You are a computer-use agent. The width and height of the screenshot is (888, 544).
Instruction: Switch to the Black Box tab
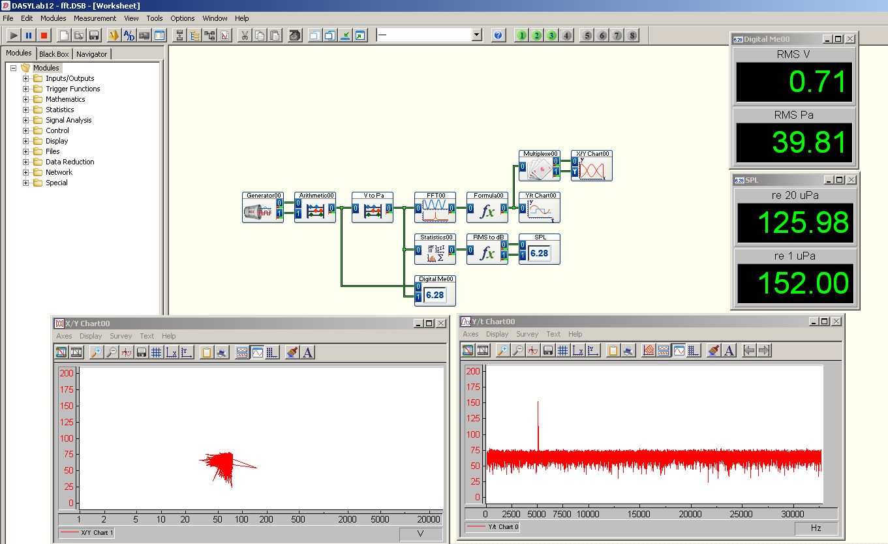[x=54, y=54]
